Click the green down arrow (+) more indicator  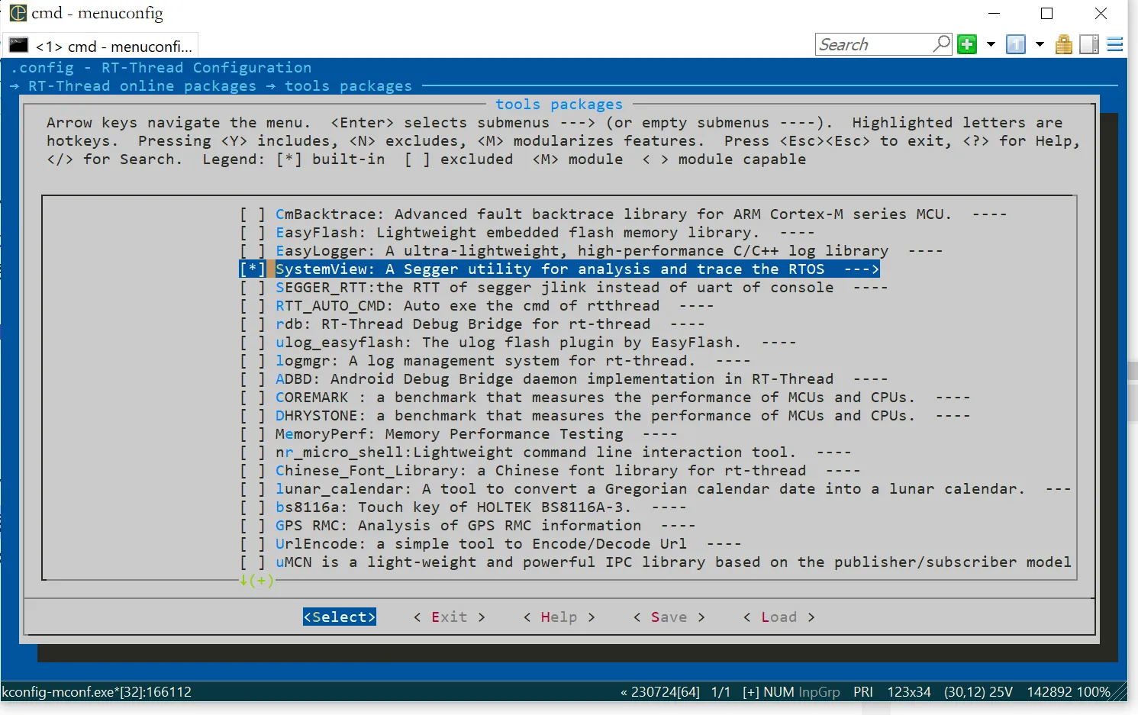(x=256, y=581)
